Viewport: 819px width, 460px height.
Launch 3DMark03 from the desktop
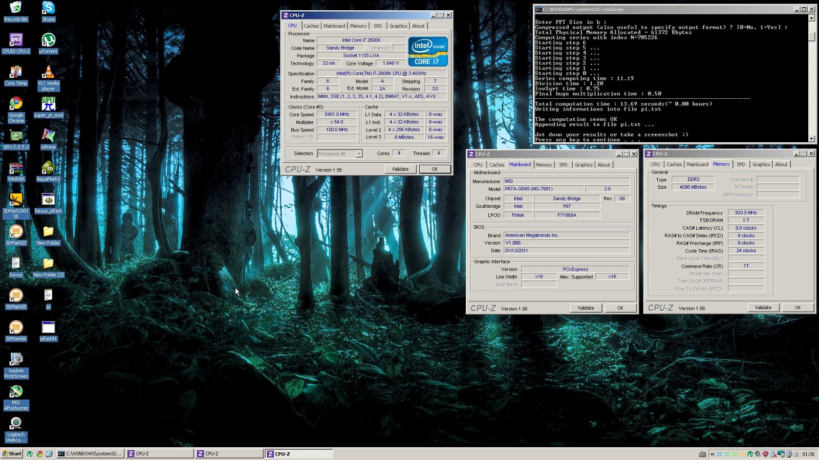tap(16, 235)
